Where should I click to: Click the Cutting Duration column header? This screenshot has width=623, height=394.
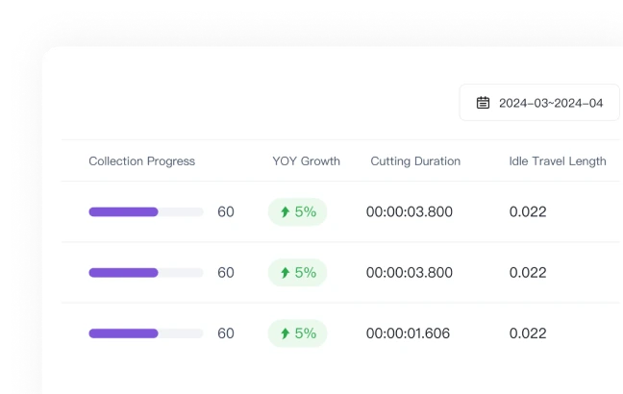(415, 161)
